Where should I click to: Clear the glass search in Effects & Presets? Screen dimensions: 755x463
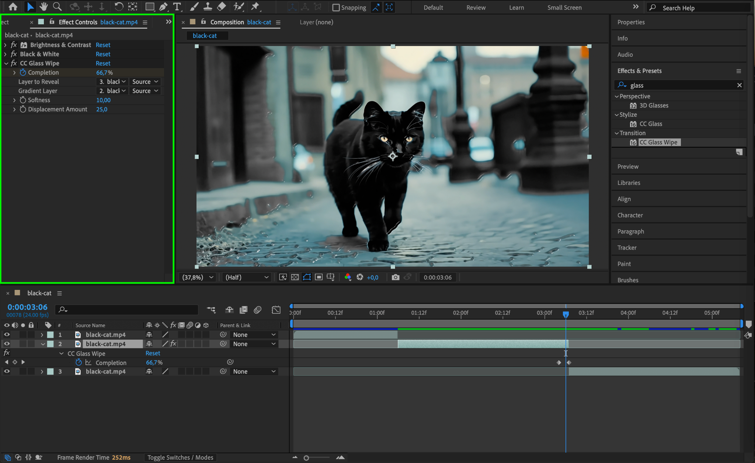pos(739,85)
